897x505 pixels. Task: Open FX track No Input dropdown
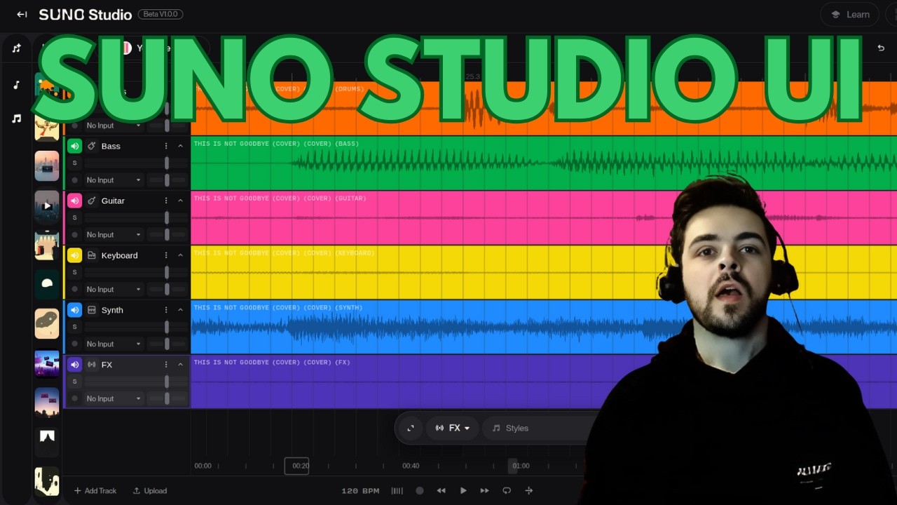pyautogui.click(x=114, y=399)
